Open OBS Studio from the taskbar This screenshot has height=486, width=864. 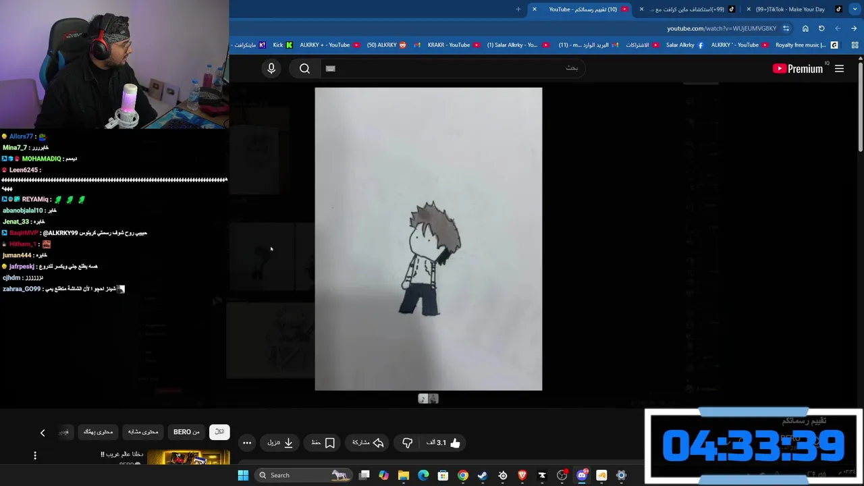[x=562, y=475]
